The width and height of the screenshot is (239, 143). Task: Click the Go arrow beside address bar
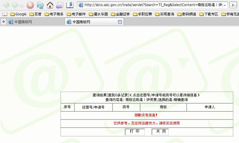(233, 5)
